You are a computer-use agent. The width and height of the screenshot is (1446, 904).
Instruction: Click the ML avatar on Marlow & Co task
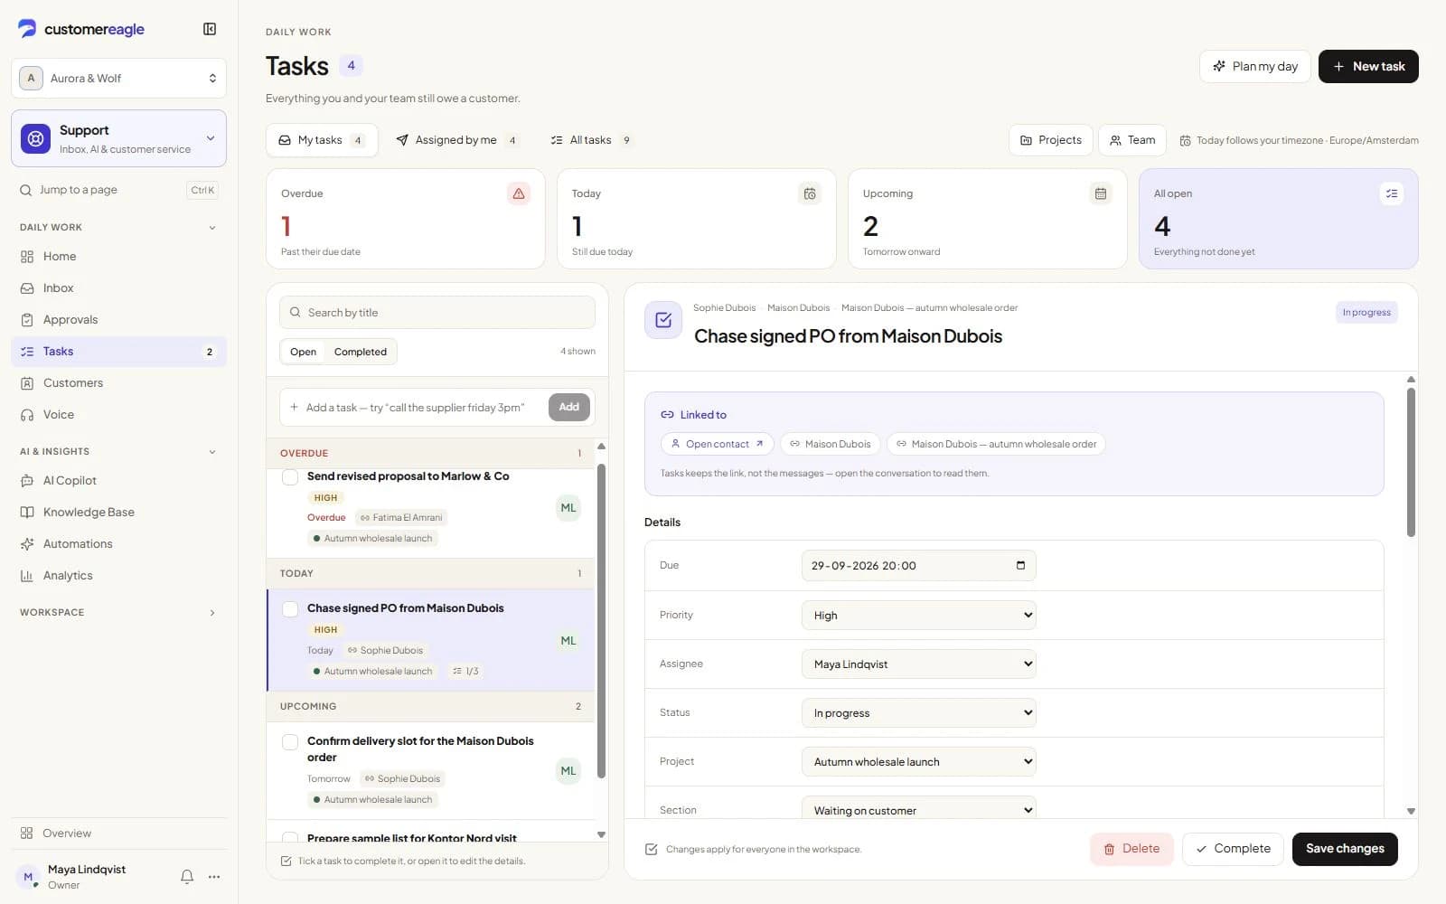[568, 508]
